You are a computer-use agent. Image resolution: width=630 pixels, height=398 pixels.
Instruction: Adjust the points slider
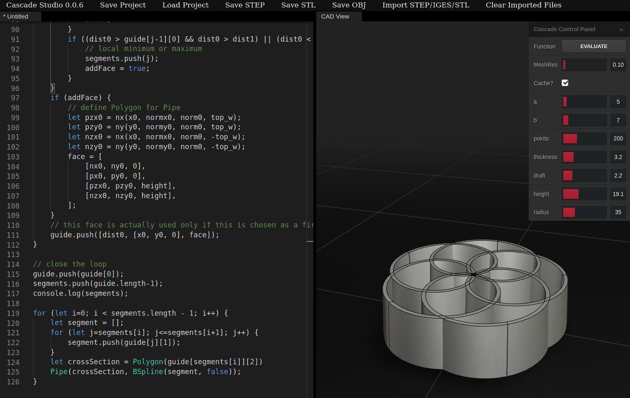click(584, 138)
